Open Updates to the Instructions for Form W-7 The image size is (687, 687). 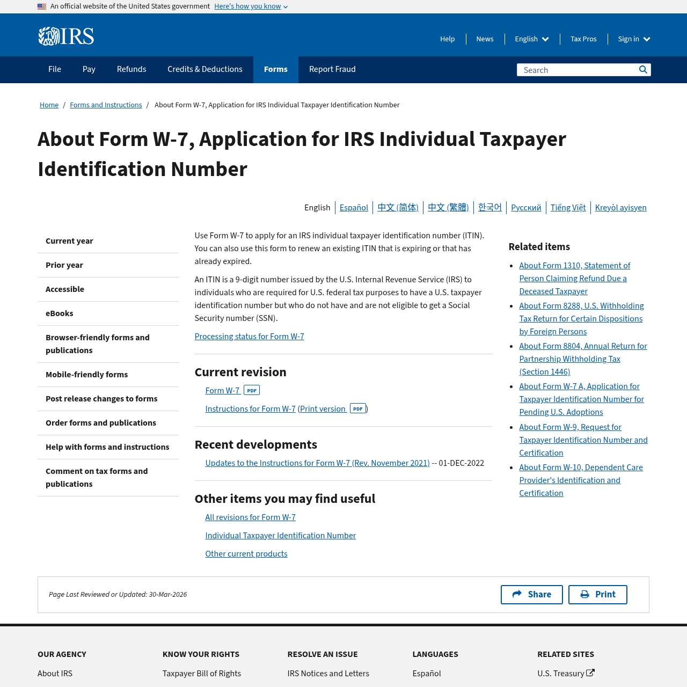coord(317,463)
